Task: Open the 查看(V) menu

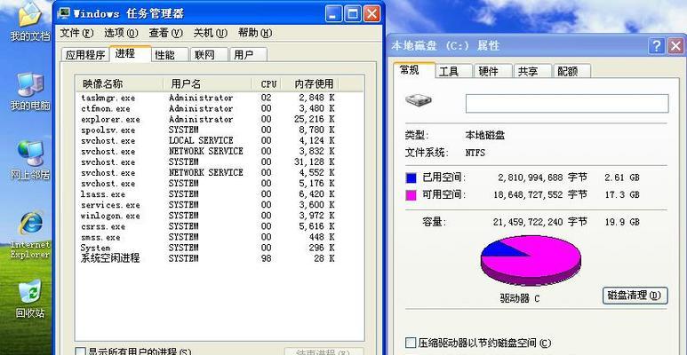Action: click(165, 33)
